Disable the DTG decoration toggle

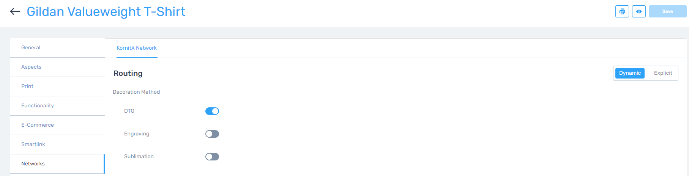[x=212, y=111]
